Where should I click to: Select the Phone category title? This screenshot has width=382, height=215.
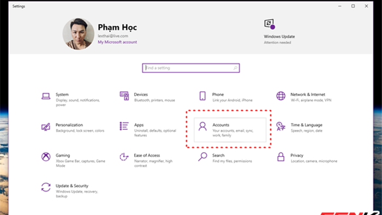[x=218, y=94]
